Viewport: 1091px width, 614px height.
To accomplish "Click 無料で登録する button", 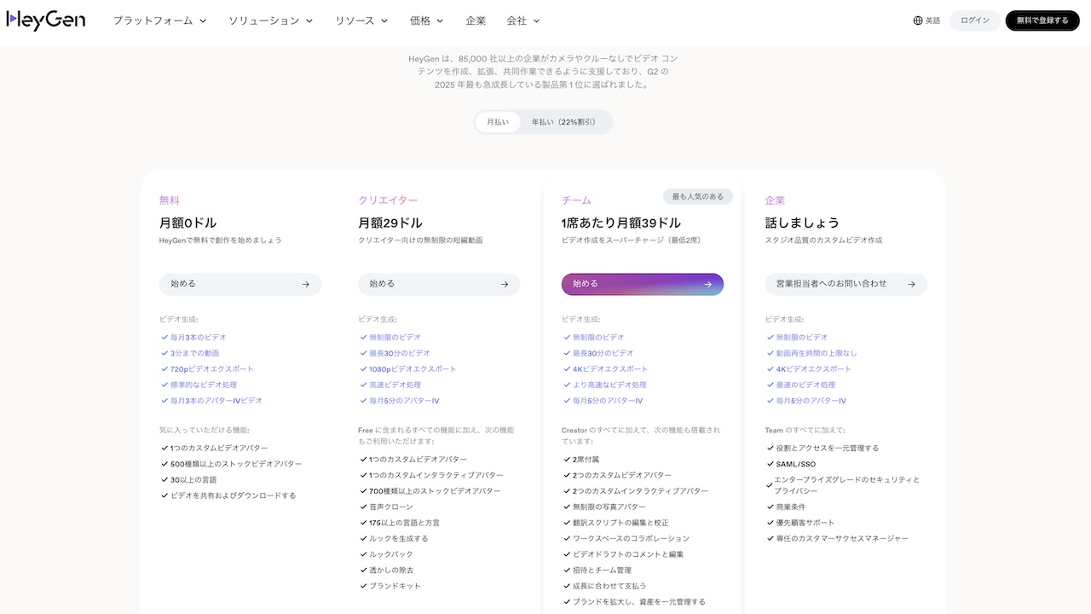I will click(x=1042, y=20).
